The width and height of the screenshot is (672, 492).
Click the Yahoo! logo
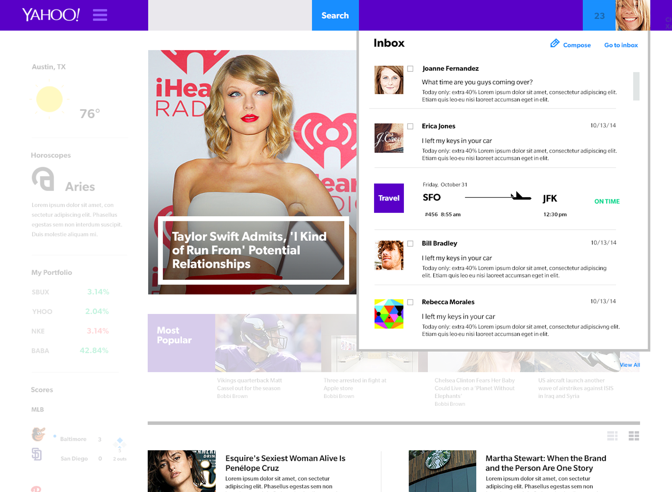click(50, 14)
